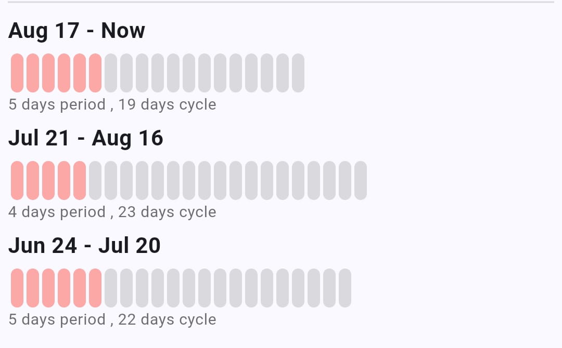
Task: Select last pink period bar in Aug 17 cycle
Action: click(95, 73)
